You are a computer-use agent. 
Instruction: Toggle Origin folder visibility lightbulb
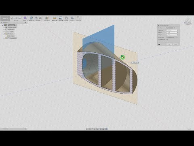[6, 32]
